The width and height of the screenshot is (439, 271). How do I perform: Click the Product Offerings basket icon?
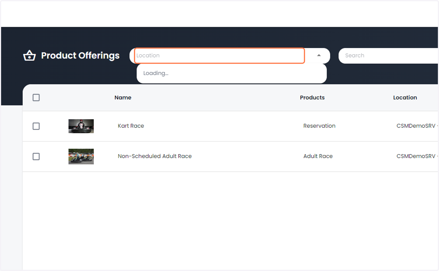point(29,56)
